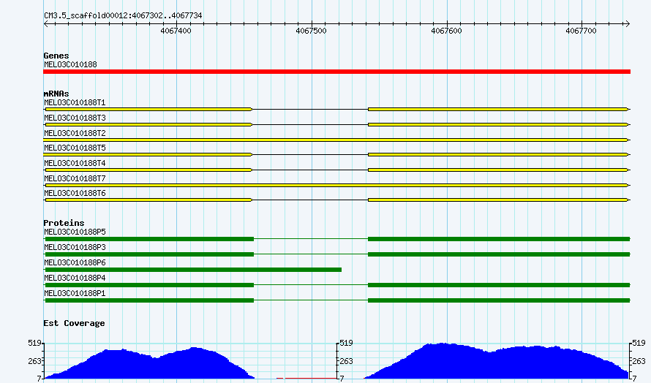This screenshot has height=383, width=651.
Task: Select the MELO3C010188 gene label
Action: pos(70,65)
